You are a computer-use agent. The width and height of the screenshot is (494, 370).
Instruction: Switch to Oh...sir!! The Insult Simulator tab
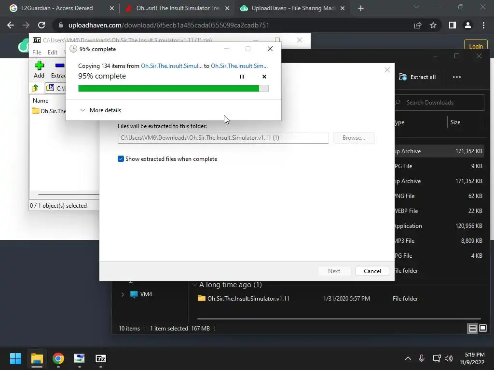click(178, 8)
